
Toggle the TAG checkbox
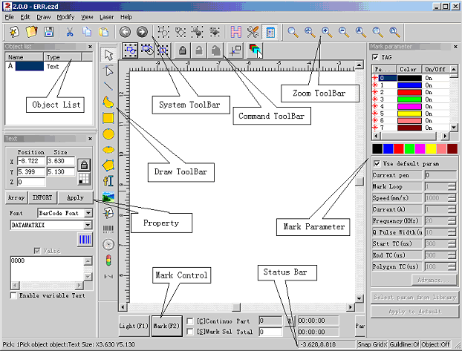click(x=375, y=57)
